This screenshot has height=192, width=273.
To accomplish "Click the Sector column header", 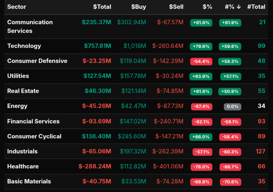I will [17, 7].
